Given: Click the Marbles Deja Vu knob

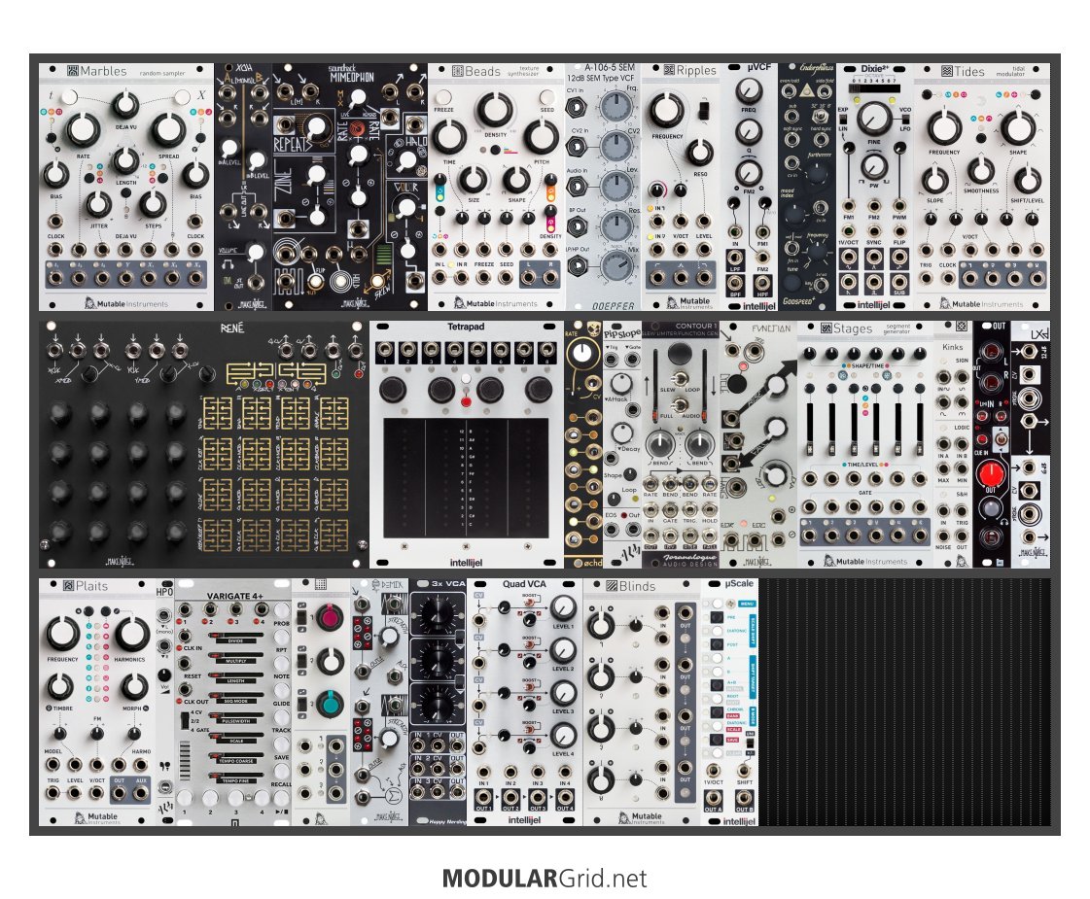Looking at the screenshot, I should pyautogui.click(x=124, y=104).
